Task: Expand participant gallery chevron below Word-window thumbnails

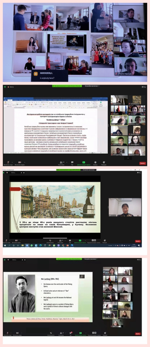Action: tap(128, 158)
